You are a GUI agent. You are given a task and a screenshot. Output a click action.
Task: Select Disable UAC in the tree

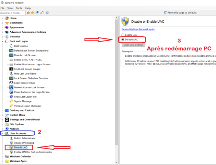click(21, 147)
